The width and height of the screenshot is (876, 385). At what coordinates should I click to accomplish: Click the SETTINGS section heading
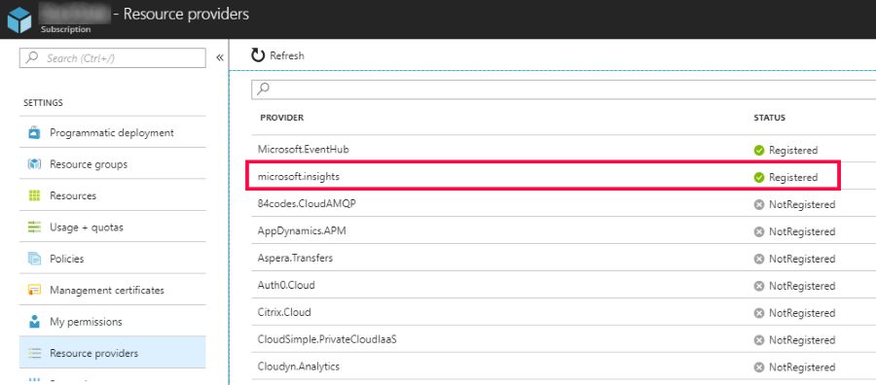coord(43,103)
